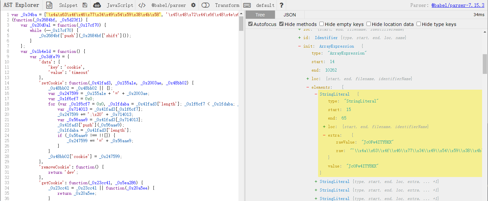488x201 pixels.
Task: Collapse the elements array
Action: pos(308,87)
